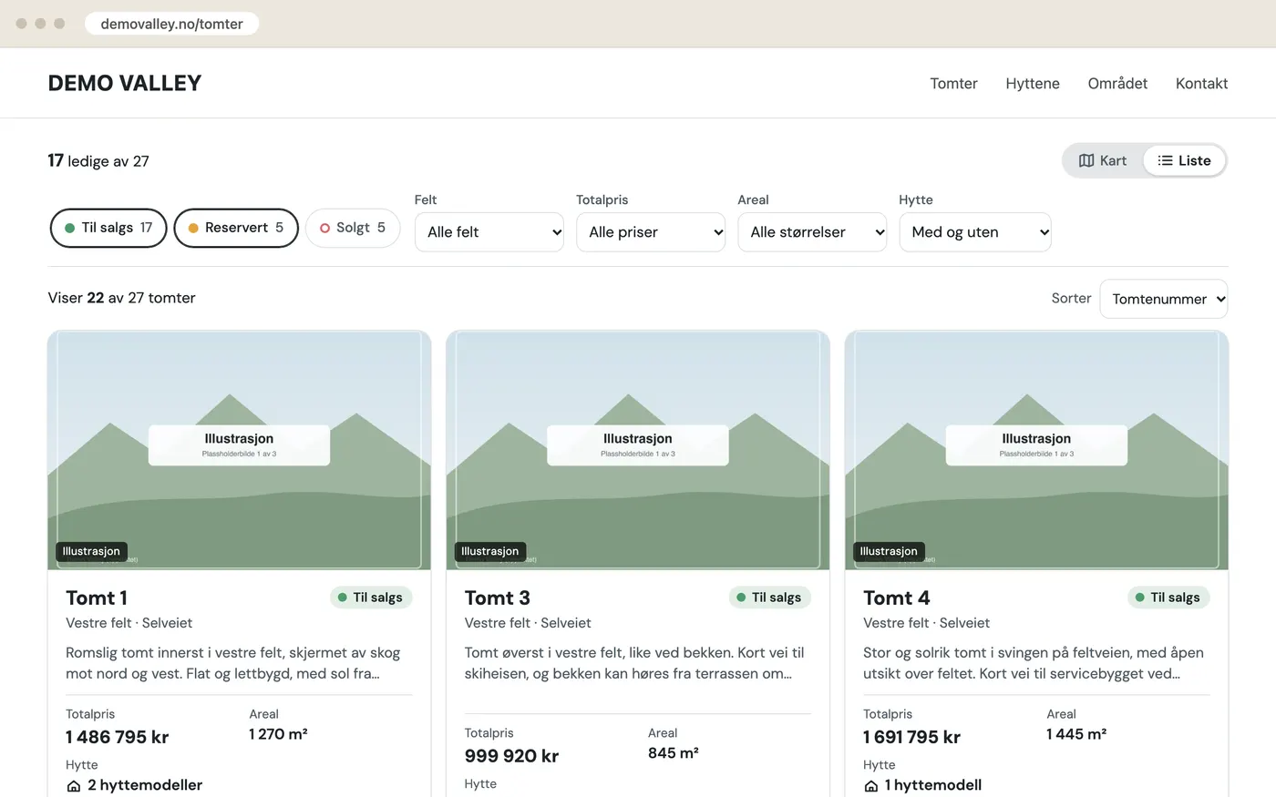1276x797 pixels.
Task: Open the Alle priser dropdown
Action: tap(651, 232)
